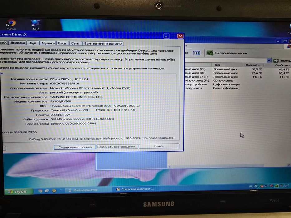The height and width of the screenshot is (218, 291).
Task: Click the DirectX 9.0c version value
Action: pyautogui.click(x=73, y=123)
